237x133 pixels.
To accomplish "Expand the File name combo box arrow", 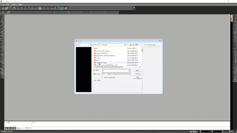I will [x=129, y=70].
